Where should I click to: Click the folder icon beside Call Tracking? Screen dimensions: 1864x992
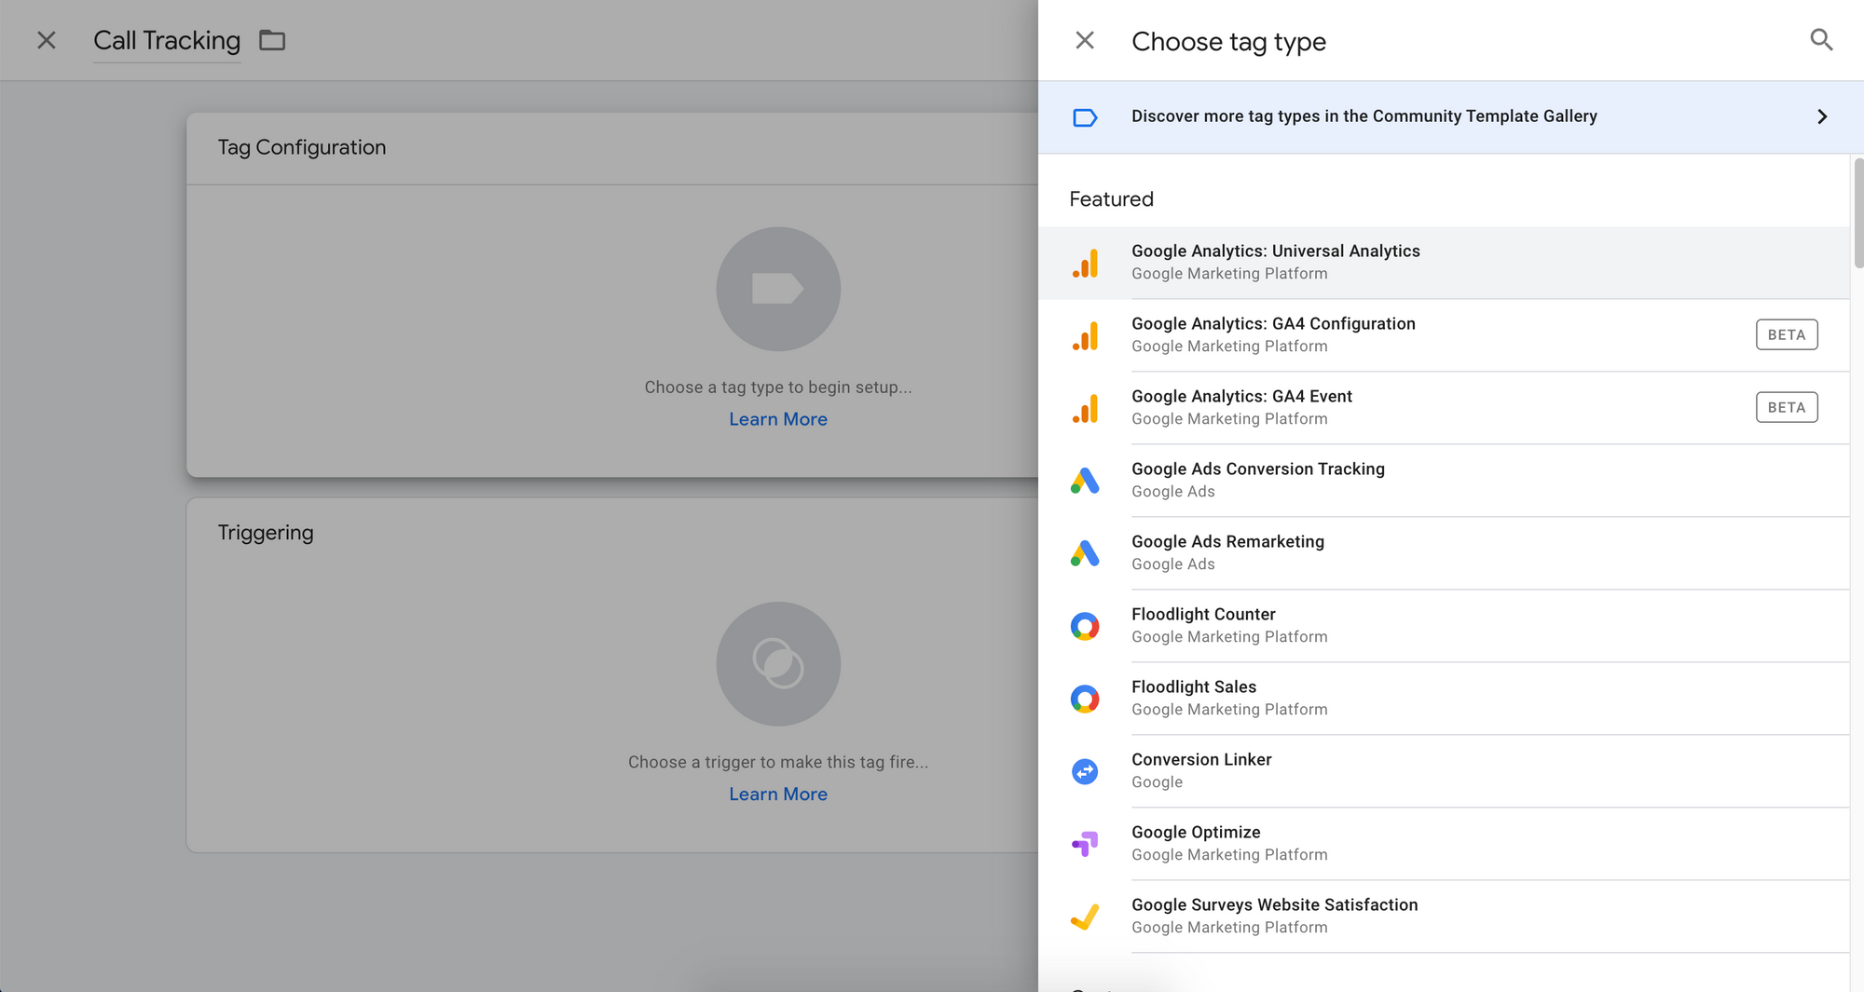click(x=272, y=40)
